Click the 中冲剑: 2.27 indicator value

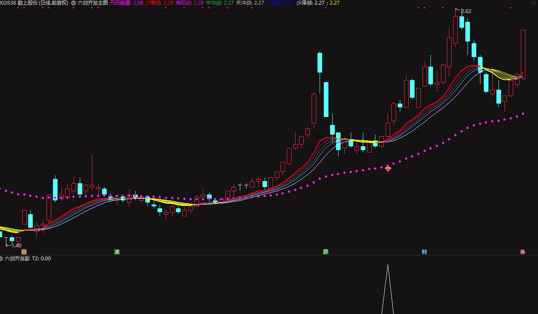coord(220,3)
